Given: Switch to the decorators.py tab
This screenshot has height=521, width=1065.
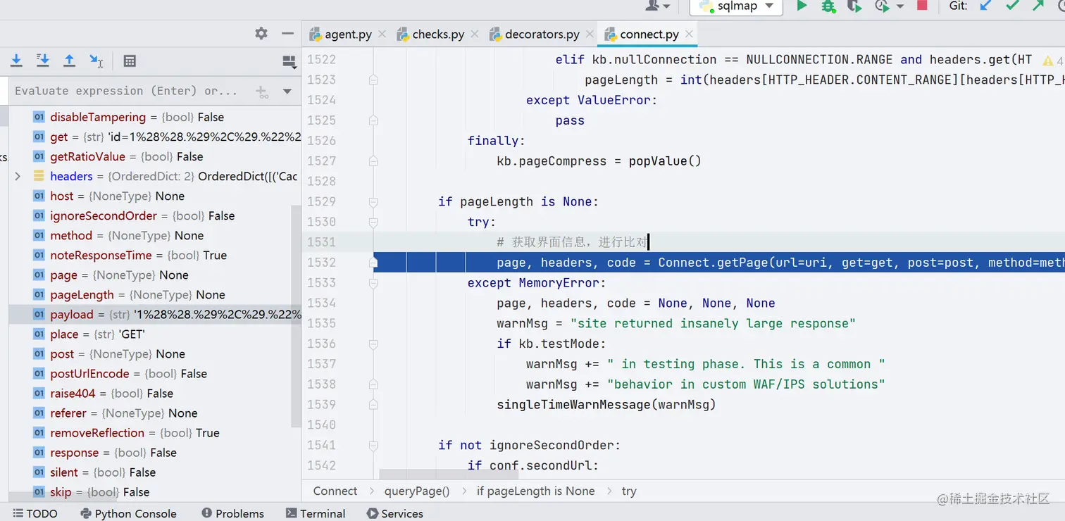Looking at the screenshot, I should [535, 34].
